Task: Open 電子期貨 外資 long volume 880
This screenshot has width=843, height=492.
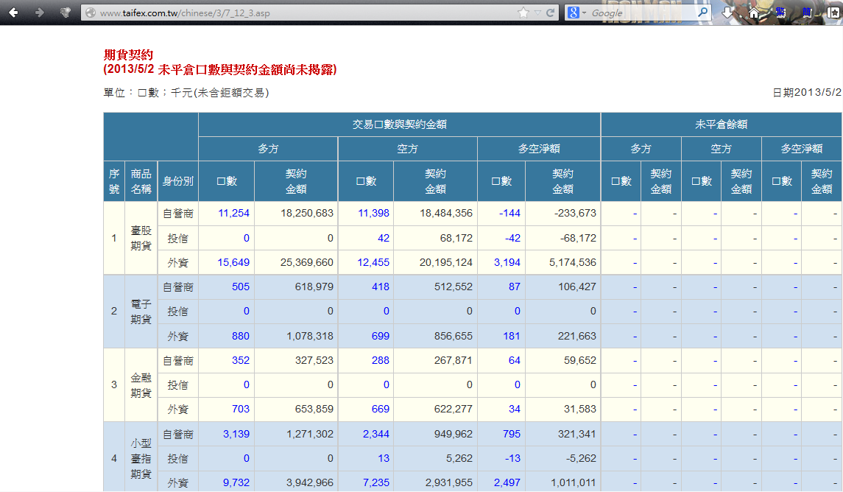Action: 241,336
